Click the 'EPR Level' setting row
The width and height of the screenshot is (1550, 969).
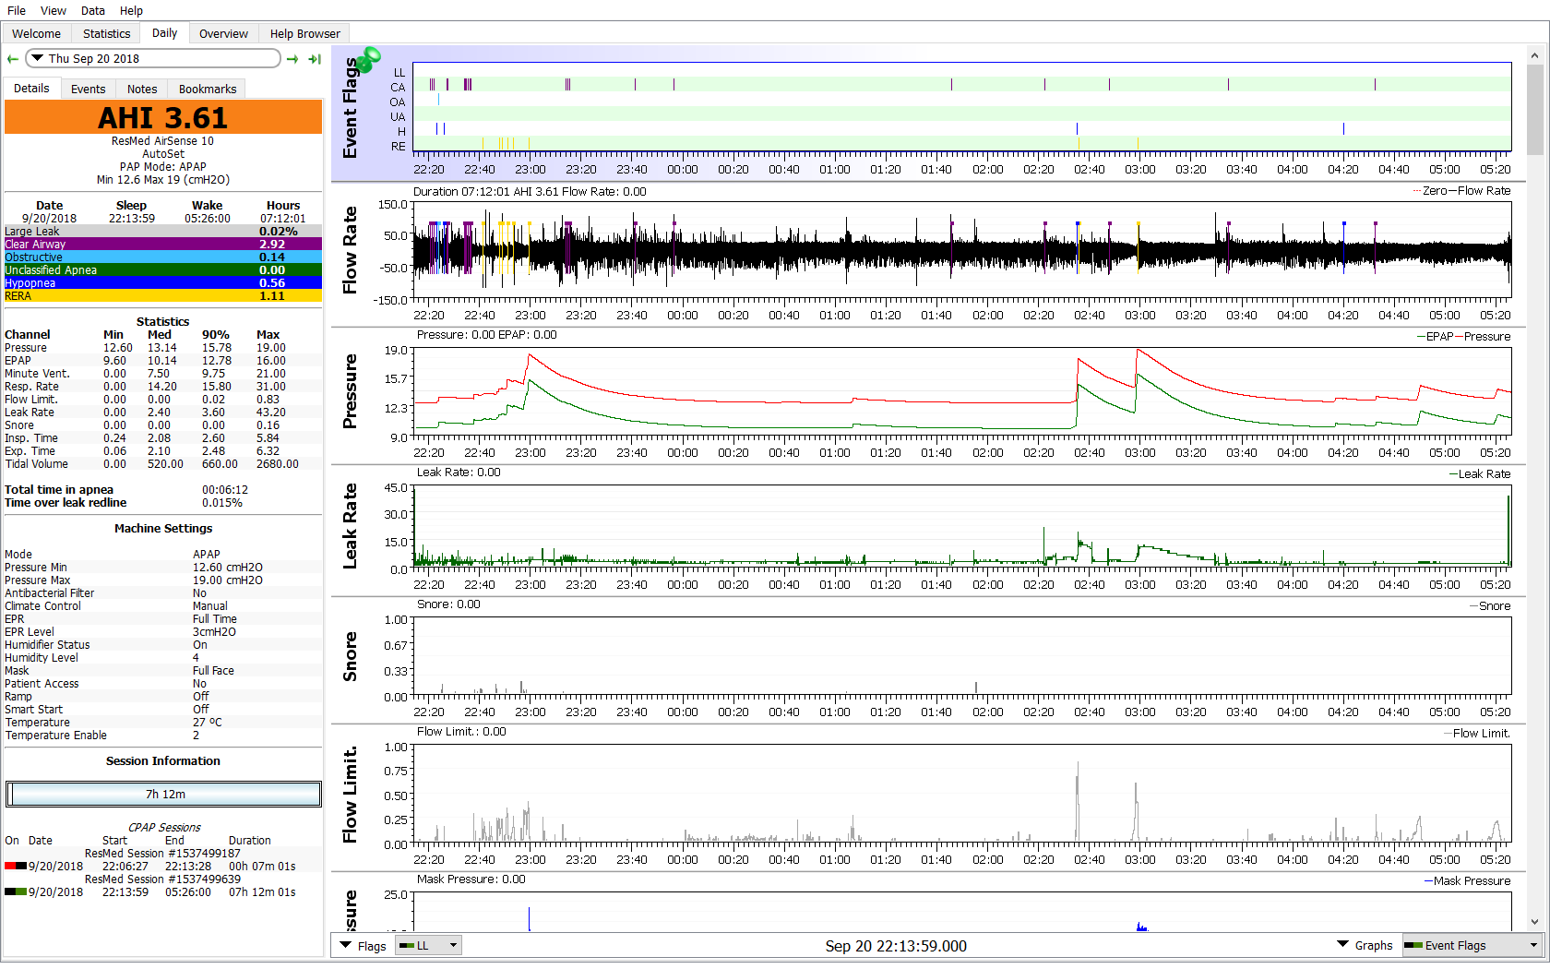[163, 632]
